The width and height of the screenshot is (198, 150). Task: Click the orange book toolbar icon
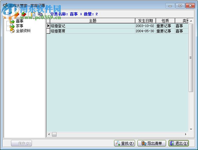click(x=16, y=14)
